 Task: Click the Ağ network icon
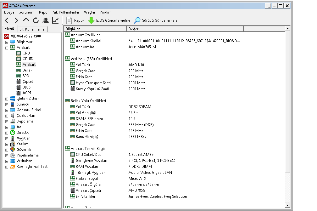point(13,127)
